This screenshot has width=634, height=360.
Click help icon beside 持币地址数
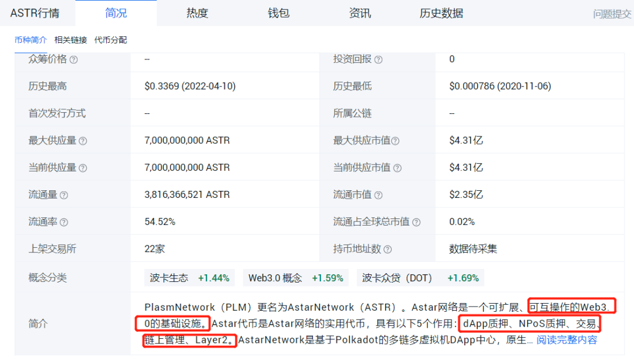[x=388, y=250]
